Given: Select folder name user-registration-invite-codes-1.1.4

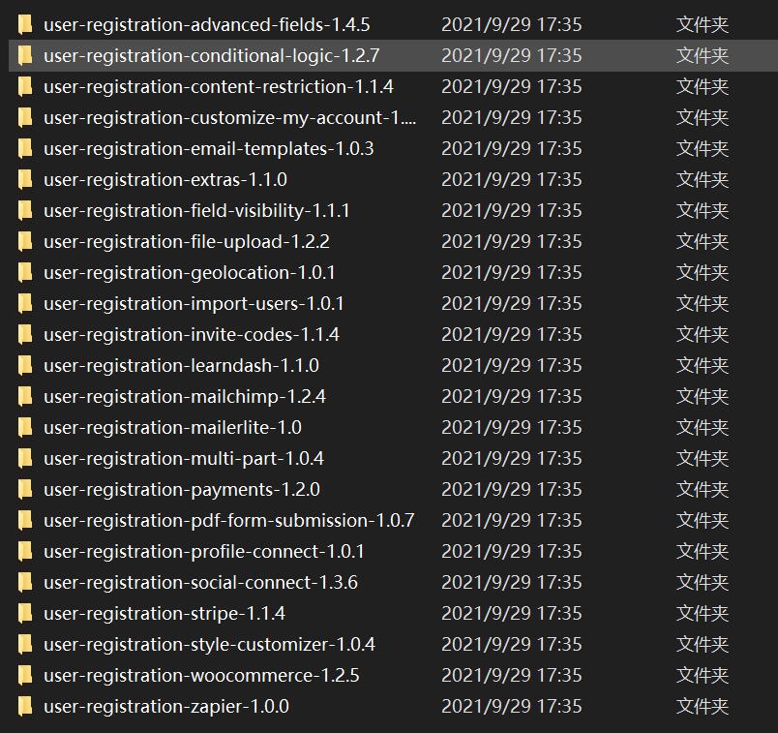Looking at the screenshot, I should 192,335.
